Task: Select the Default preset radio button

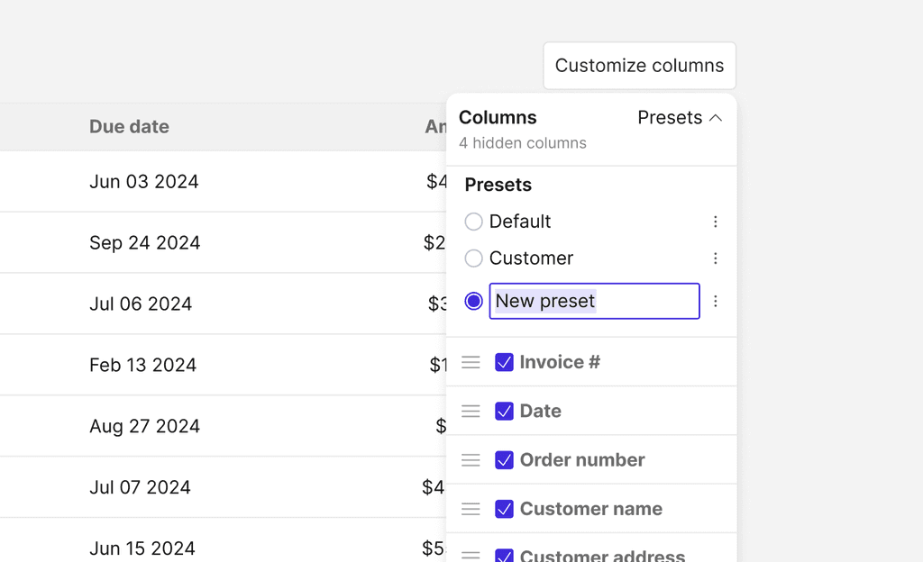Action: pyautogui.click(x=473, y=222)
